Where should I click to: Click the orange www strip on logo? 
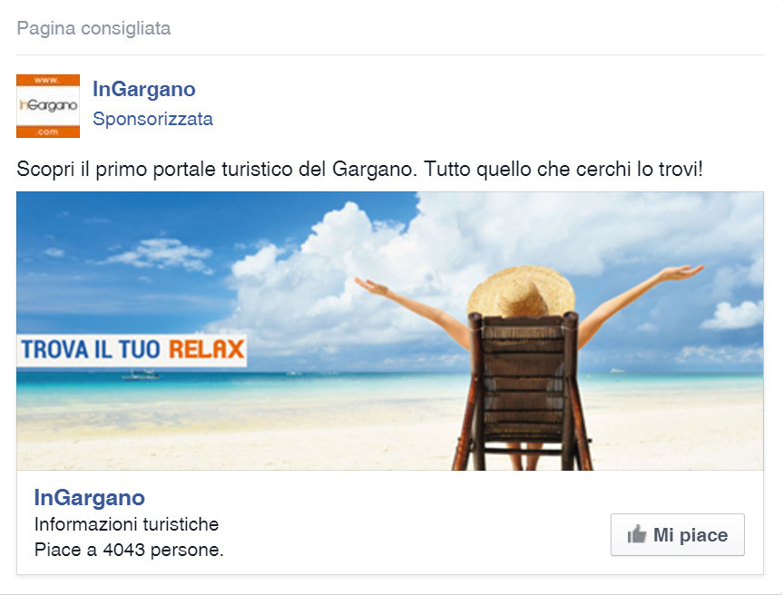click(48, 80)
